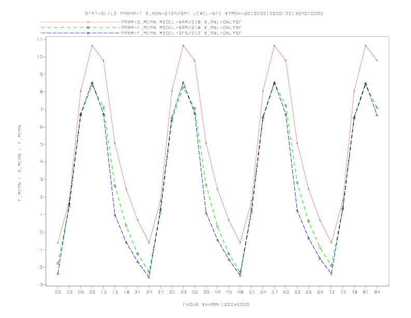Click x-axis tick label 63

[x=297, y=292]
